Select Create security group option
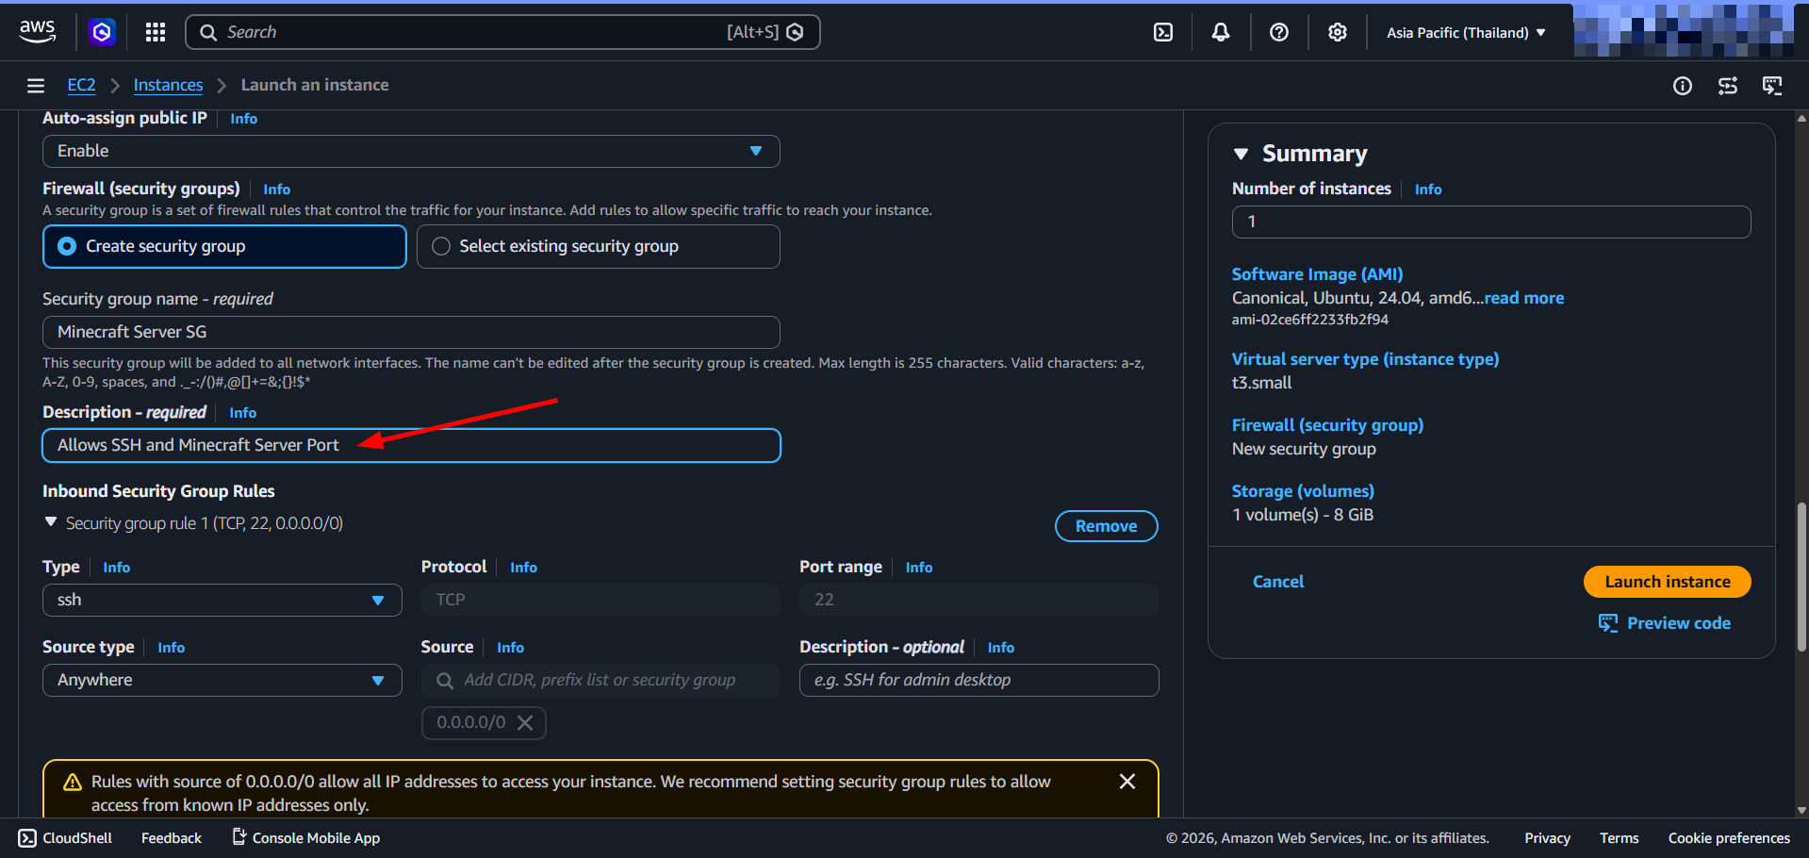The image size is (1809, 858). pos(224,246)
